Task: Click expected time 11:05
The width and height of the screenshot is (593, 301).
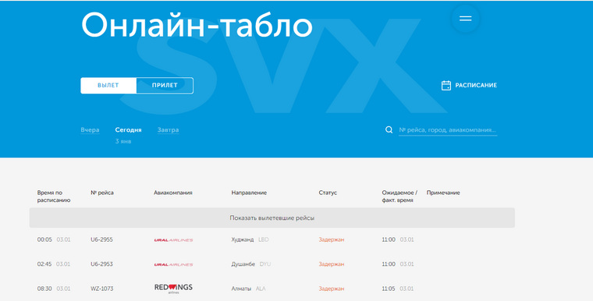Action: [389, 289]
